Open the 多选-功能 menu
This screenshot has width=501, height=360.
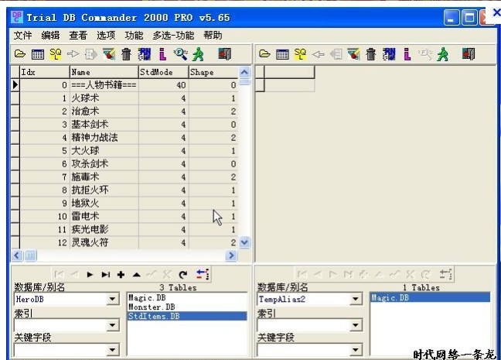click(x=173, y=35)
